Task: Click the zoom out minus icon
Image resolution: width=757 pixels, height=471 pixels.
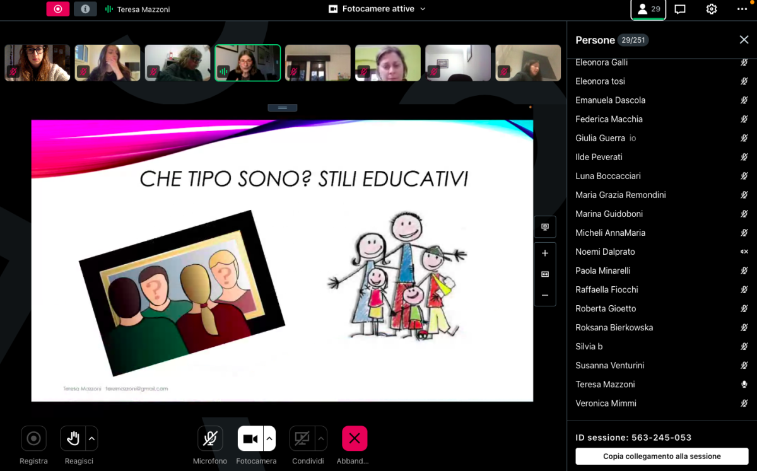Action: (545, 295)
